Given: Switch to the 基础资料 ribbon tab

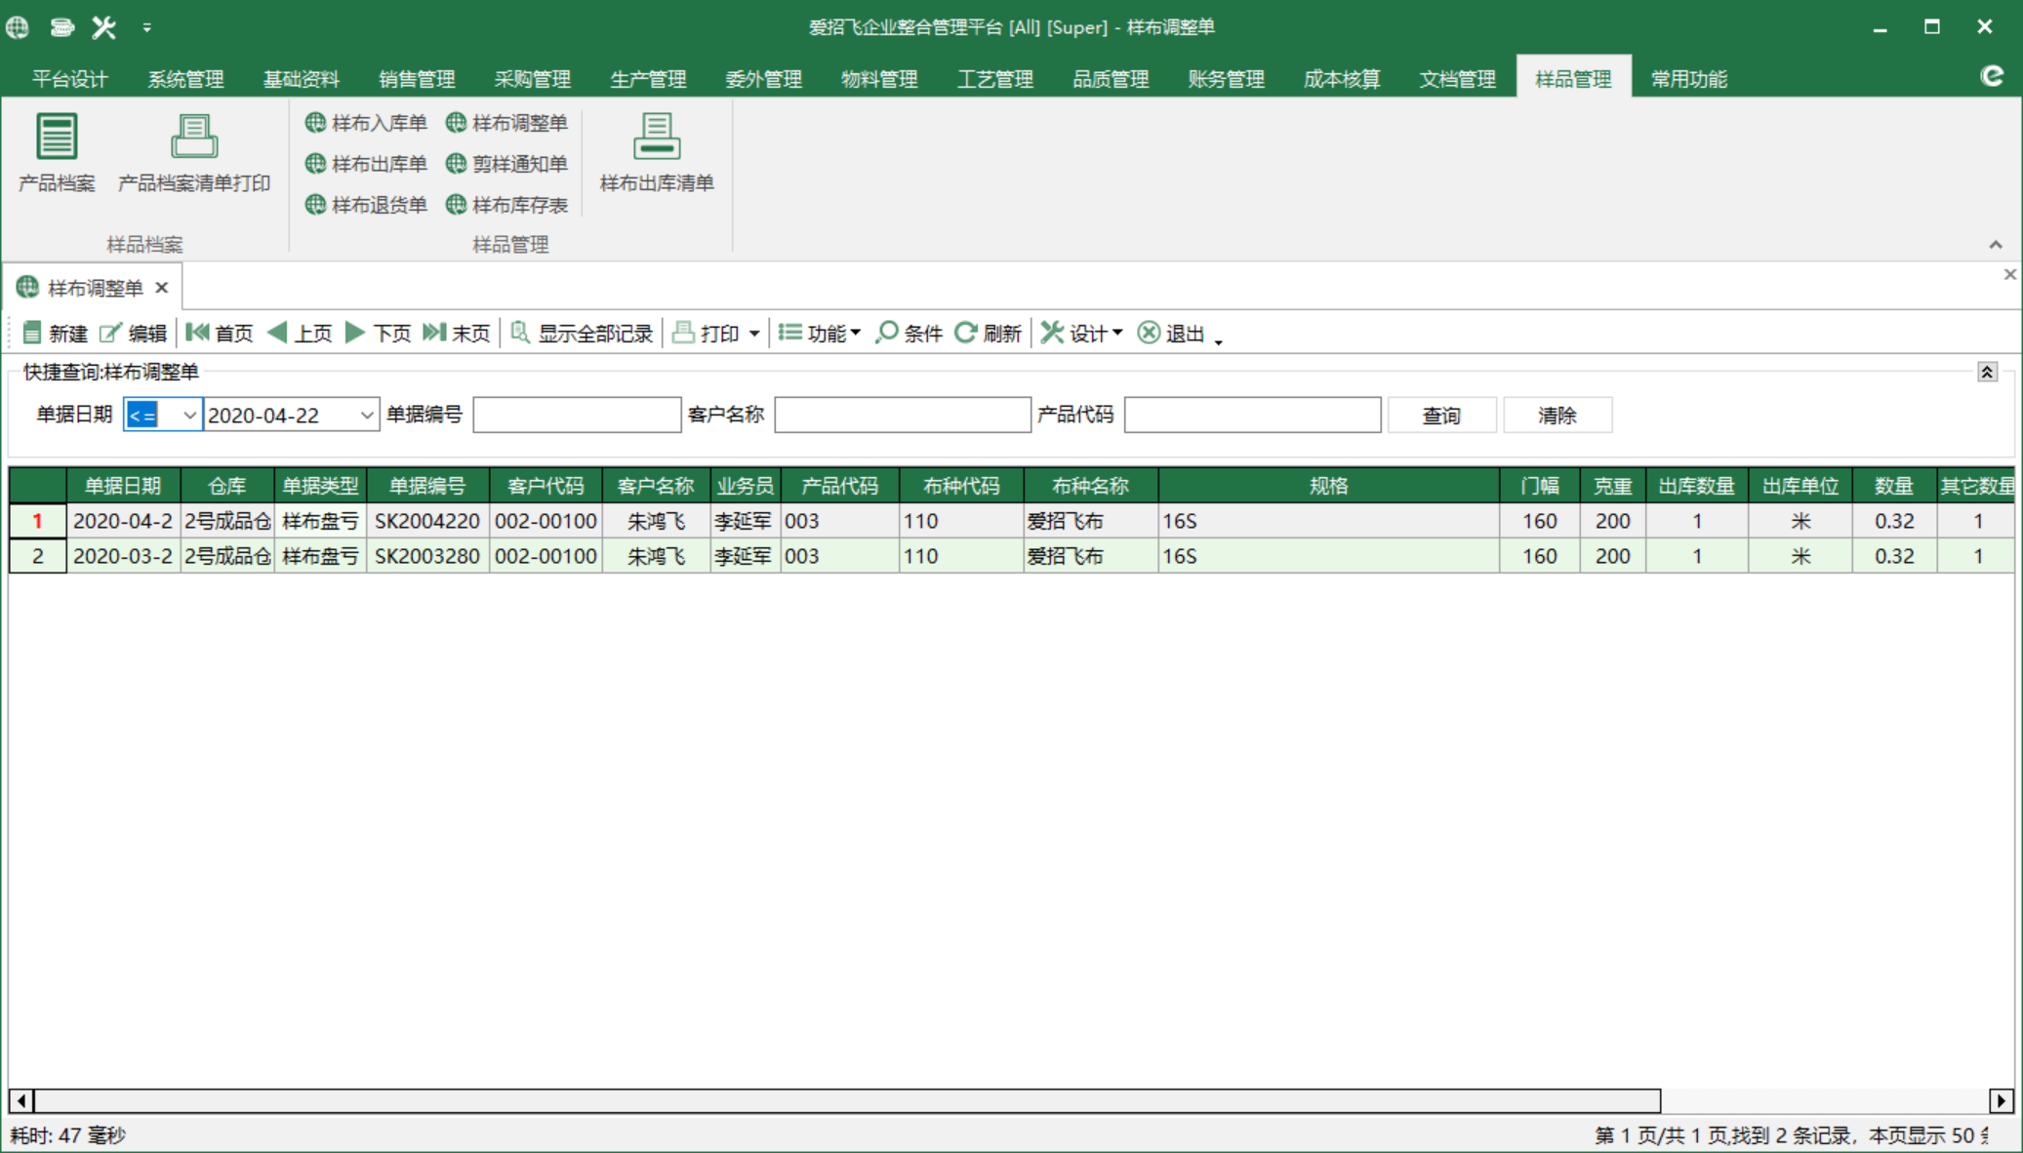Looking at the screenshot, I should [301, 79].
